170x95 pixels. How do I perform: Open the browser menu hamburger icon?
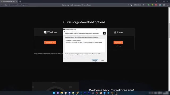pos(156,2)
